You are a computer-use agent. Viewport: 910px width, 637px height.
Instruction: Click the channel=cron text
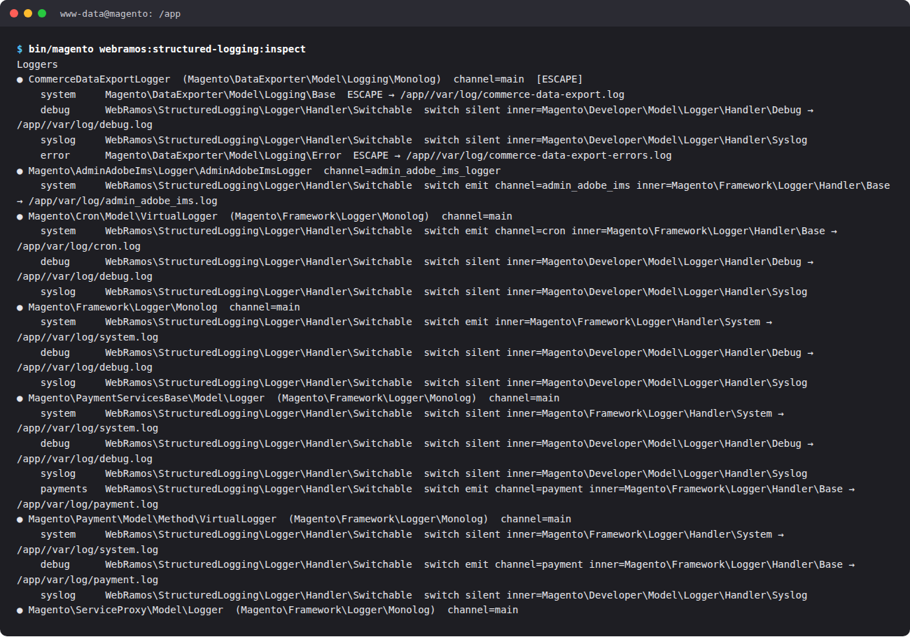click(530, 231)
